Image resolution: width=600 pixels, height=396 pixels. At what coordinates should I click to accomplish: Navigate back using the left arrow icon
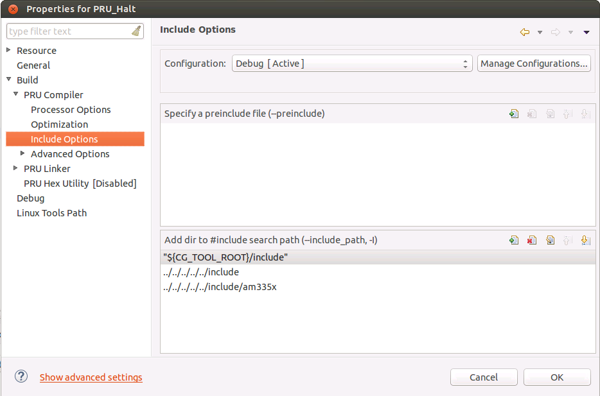coord(524,31)
